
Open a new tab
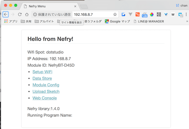(84, 7)
